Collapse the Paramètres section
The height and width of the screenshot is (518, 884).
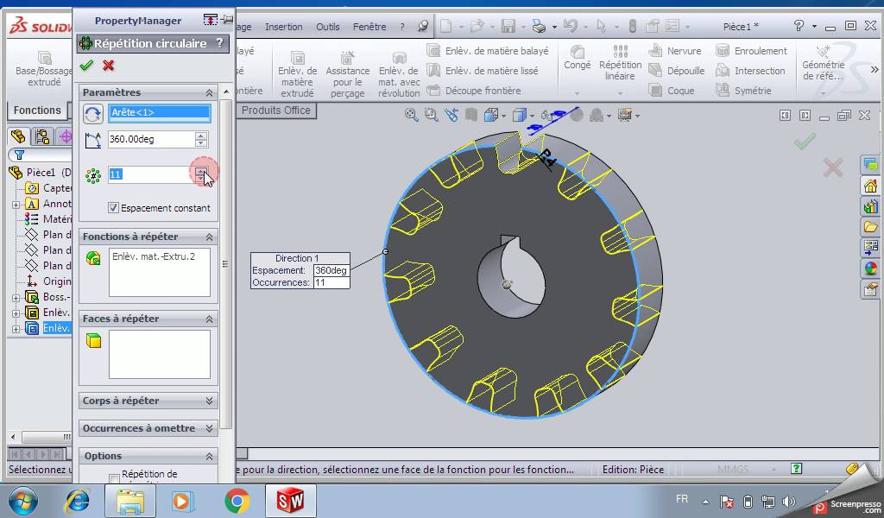tap(209, 92)
